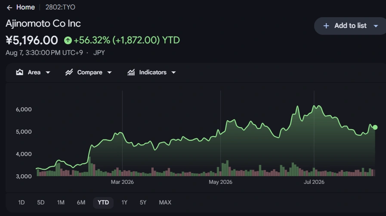This screenshot has height=216, width=386.
Task: Select the 1D time range
Action: click(x=22, y=203)
